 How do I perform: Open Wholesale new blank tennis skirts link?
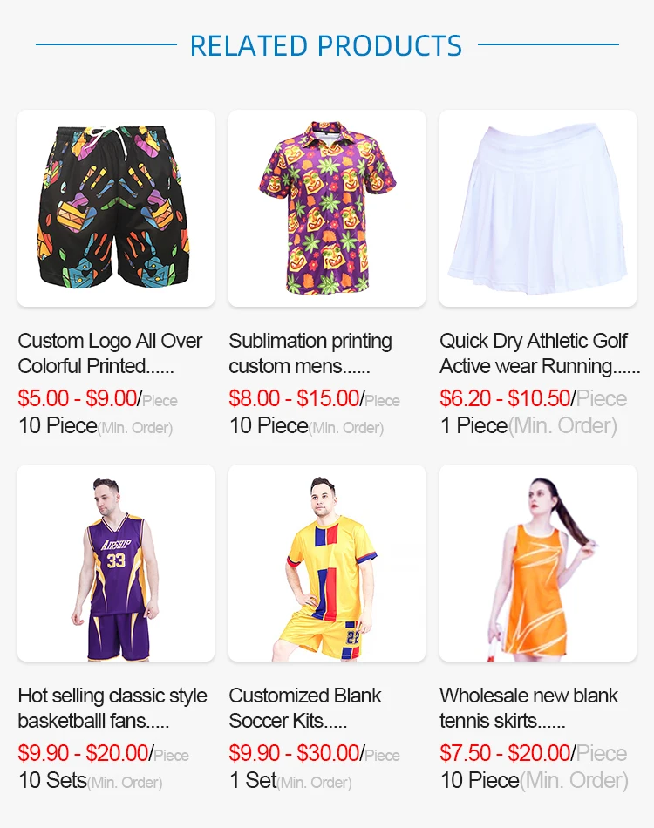[x=528, y=708]
